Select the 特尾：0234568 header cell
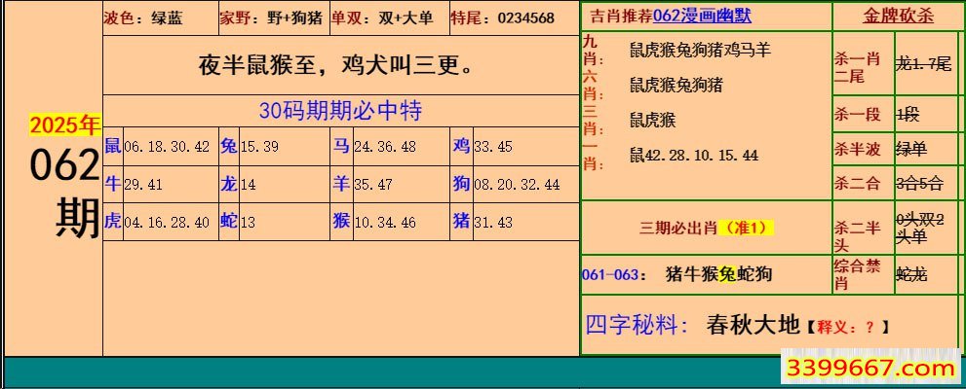Viewport: 966px width, 389px height. point(503,18)
